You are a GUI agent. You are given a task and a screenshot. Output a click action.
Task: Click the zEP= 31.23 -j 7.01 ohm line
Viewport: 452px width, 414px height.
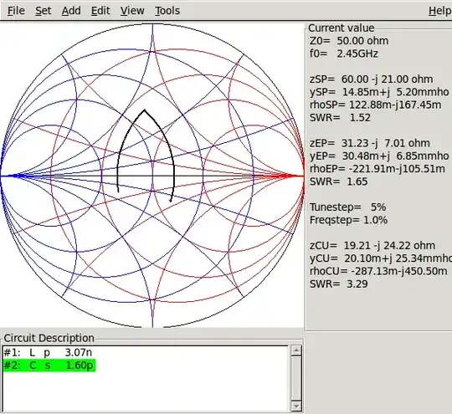click(x=370, y=143)
